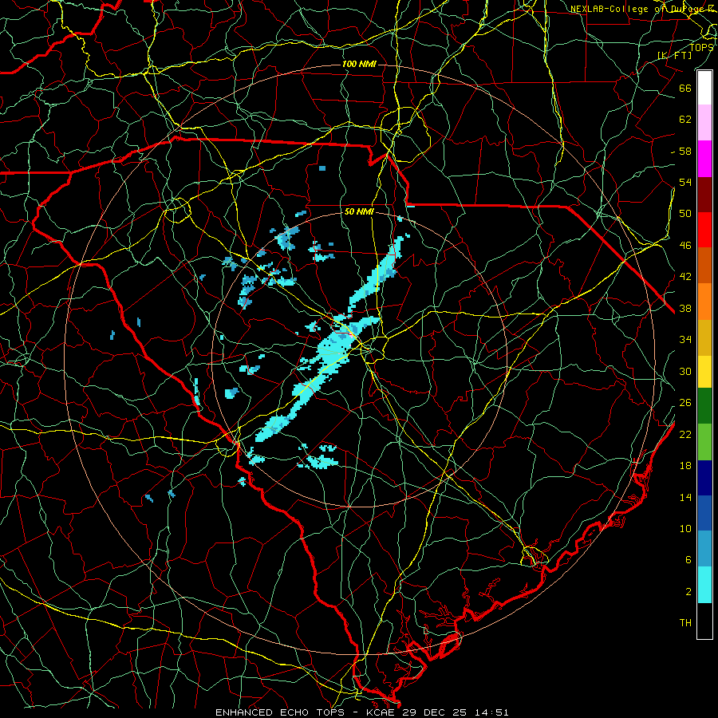Click the '38' legend value
This screenshot has height=718, width=718.
point(685,308)
